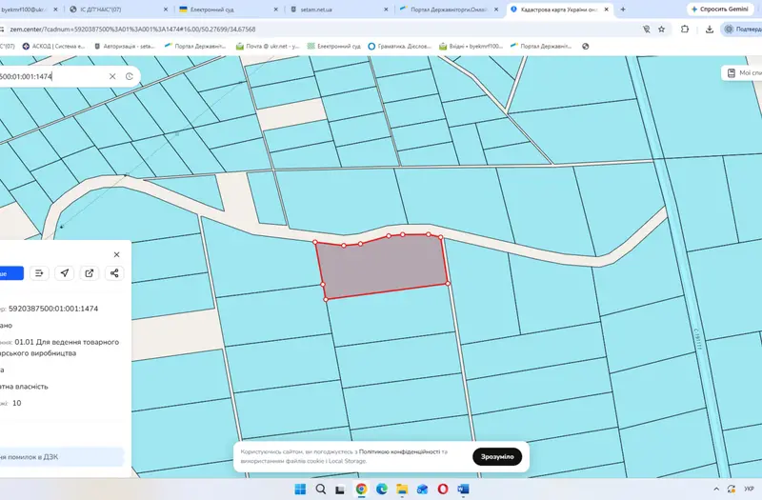Open Microsoft Word from taskbar
This screenshot has height=500, width=762.
[463, 489]
